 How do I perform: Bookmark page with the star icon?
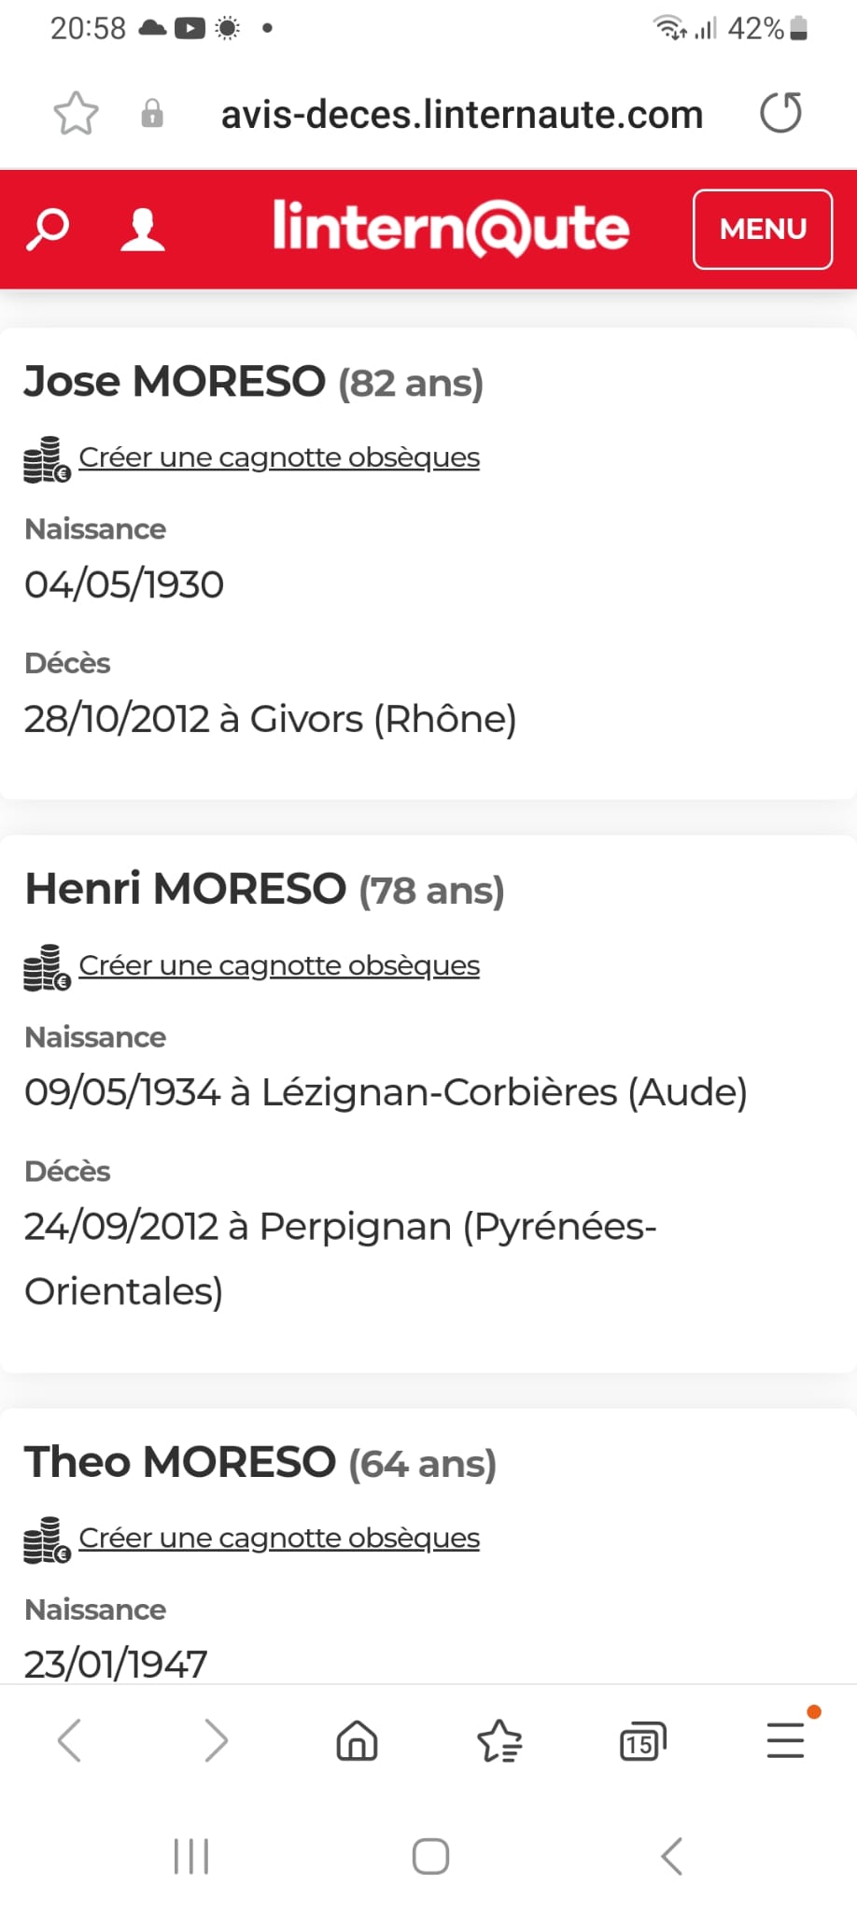coord(76,114)
